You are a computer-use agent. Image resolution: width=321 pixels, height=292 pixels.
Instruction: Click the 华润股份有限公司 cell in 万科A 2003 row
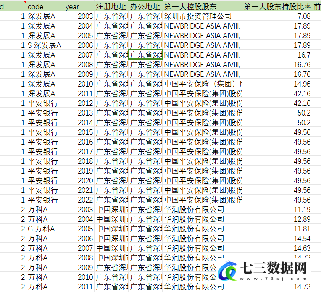click(x=202, y=210)
